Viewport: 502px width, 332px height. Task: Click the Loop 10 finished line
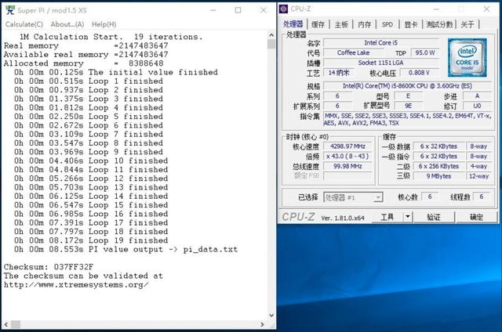[91, 161]
